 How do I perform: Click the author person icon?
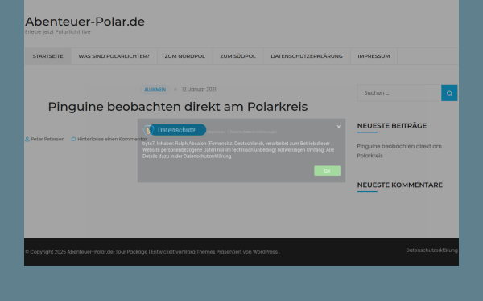coord(27,139)
